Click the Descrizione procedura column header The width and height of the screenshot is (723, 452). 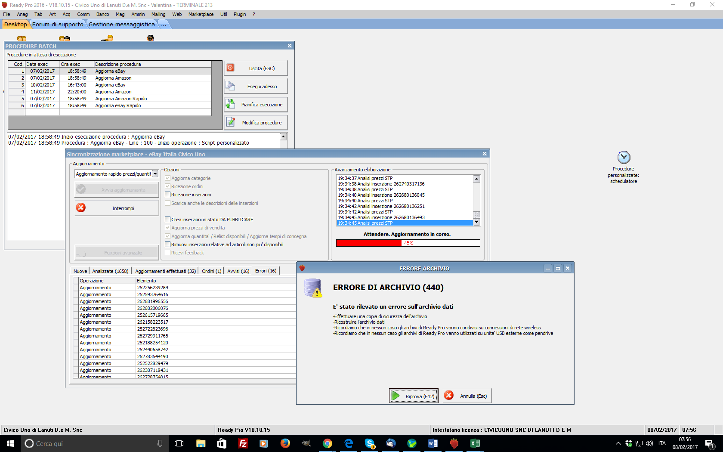pyautogui.click(x=152, y=64)
